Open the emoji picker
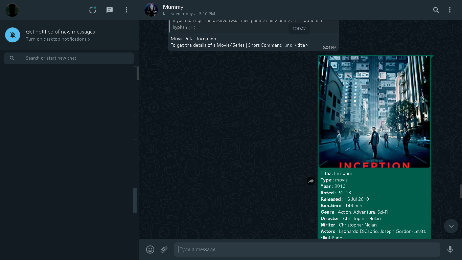The height and width of the screenshot is (260, 462). pyautogui.click(x=150, y=250)
